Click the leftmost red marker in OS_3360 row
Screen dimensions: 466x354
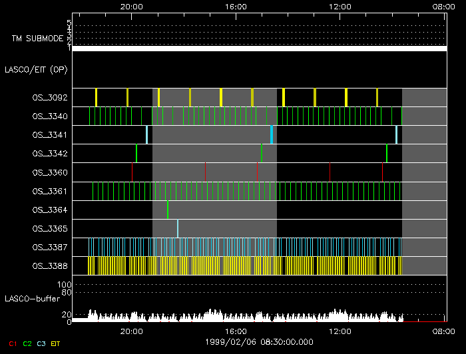[132, 172]
